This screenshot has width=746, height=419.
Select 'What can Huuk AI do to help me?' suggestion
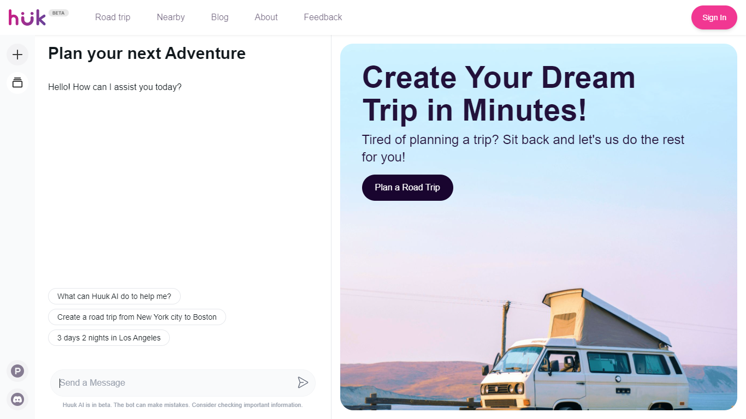point(114,296)
